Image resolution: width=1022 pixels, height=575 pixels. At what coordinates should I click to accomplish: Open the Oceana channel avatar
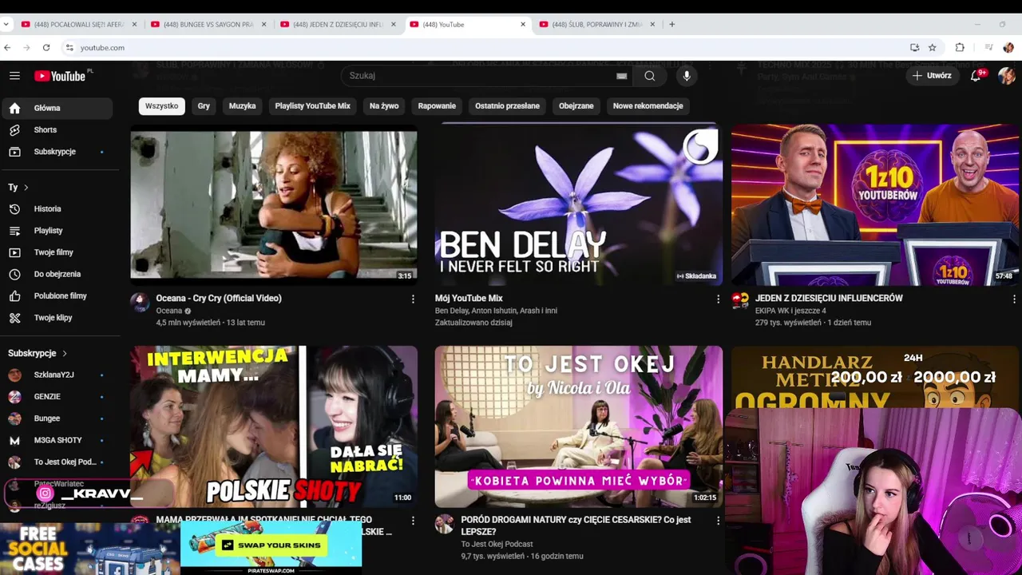click(140, 302)
